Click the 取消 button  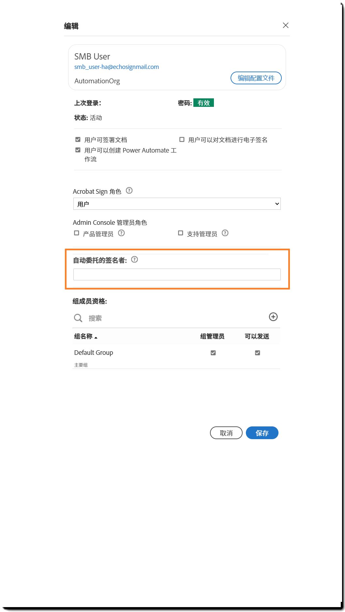226,433
